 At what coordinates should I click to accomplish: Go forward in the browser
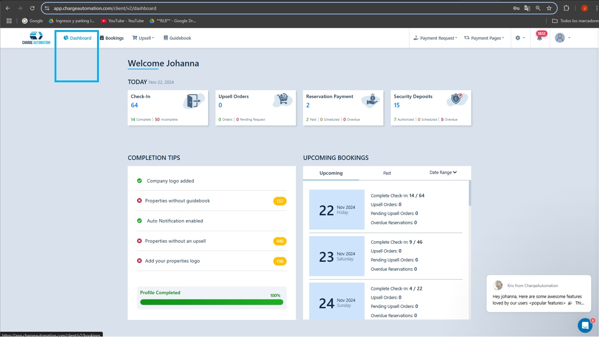[20, 8]
